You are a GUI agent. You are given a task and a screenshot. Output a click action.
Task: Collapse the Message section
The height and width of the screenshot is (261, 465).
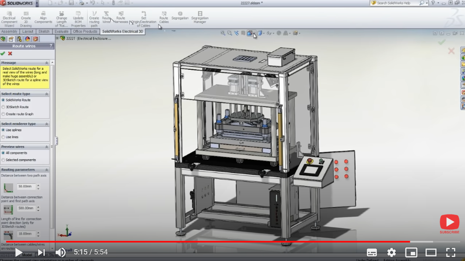click(46, 63)
